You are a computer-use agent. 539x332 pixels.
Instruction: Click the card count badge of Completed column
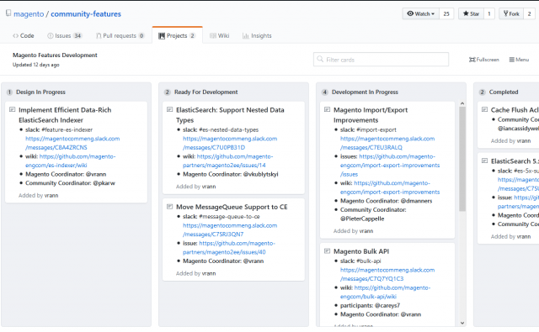coord(482,92)
